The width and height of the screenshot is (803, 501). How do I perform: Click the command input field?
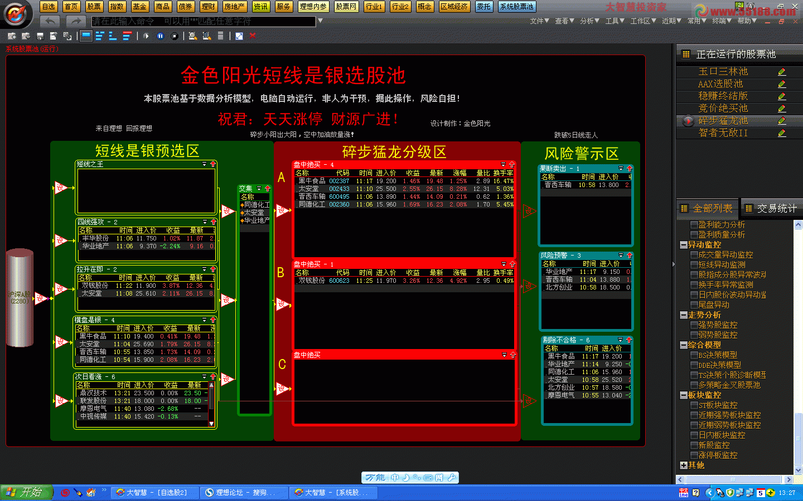[x=204, y=21]
